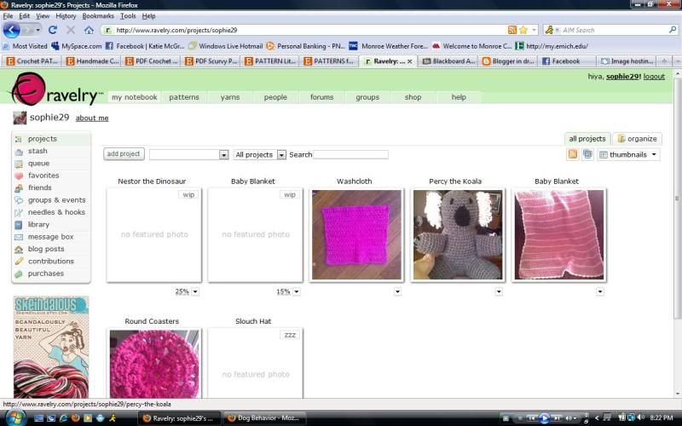682x426 pixels.
Task: Open message box envelope in sidebar
Action: (20, 237)
